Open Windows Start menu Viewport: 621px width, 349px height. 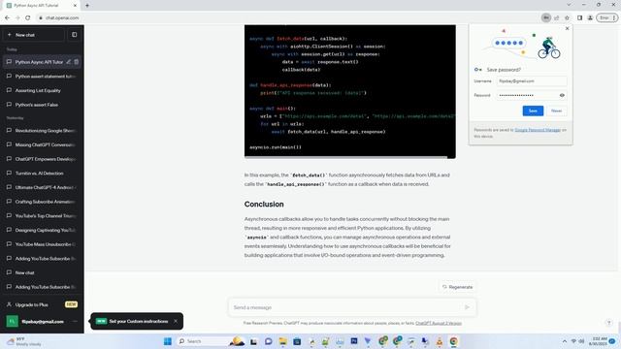coord(168,341)
